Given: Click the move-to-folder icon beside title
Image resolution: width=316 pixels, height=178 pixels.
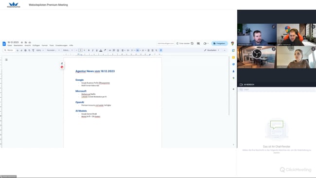Looking at the screenshot, I should (26, 42).
